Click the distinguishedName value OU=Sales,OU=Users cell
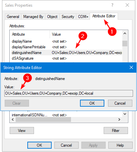The image size is (137, 152). (x=87, y=53)
